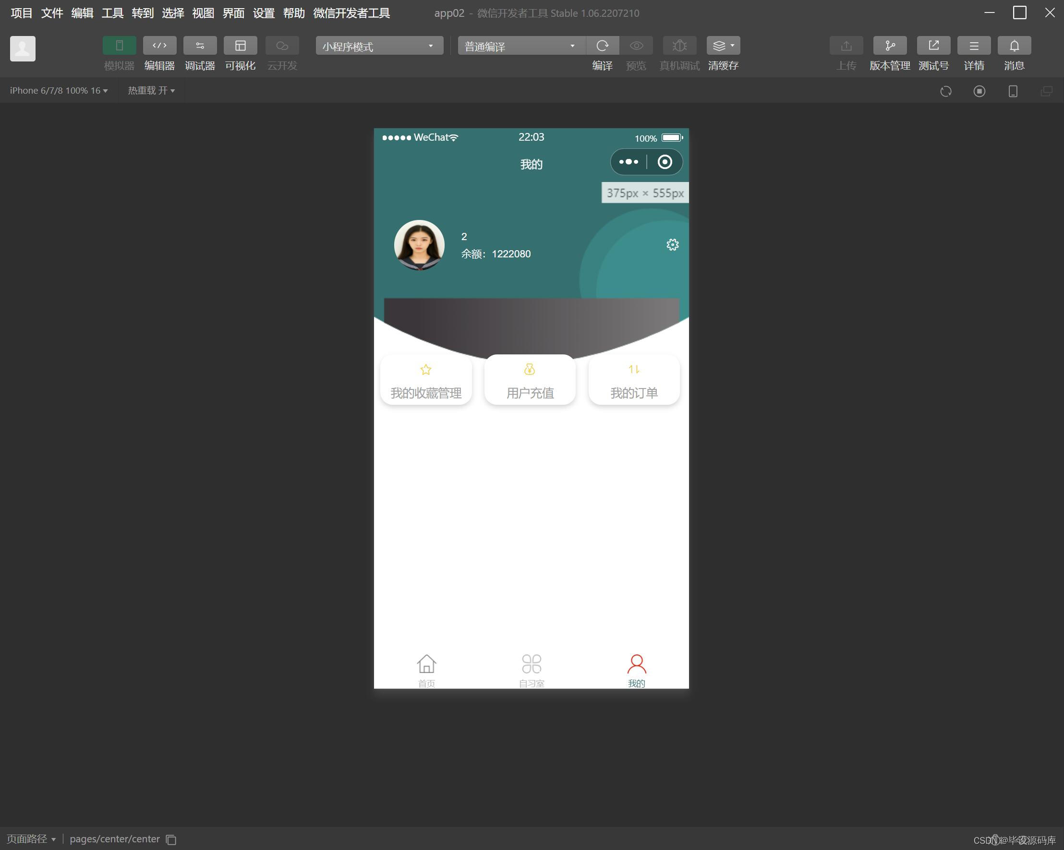This screenshot has width=1064, height=850.
Task: Open the Messages (消息) bell
Action: tap(1014, 46)
